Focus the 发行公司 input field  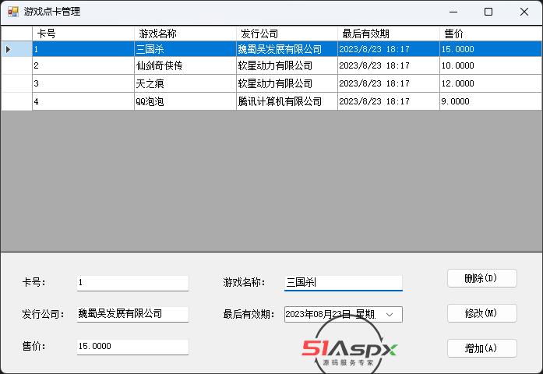click(x=132, y=314)
